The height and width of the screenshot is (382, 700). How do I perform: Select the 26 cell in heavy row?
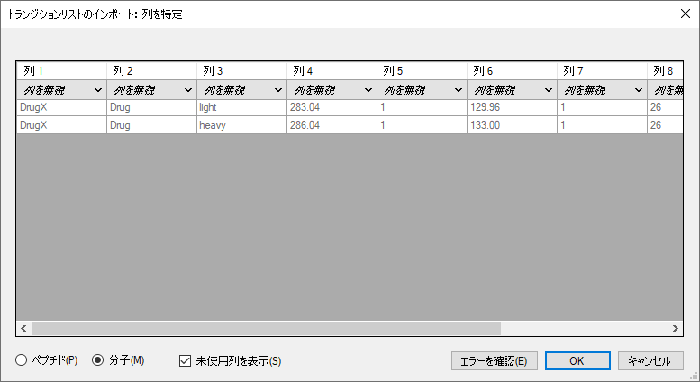click(x=665, y=125)
